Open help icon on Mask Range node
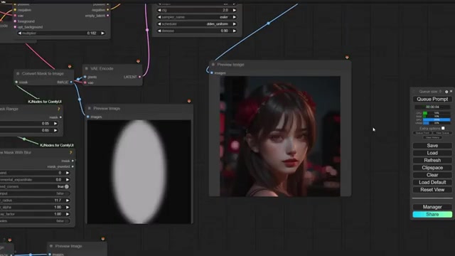This screenshot has width=455, height=256. pyautogui.click(x=59, y=109)
